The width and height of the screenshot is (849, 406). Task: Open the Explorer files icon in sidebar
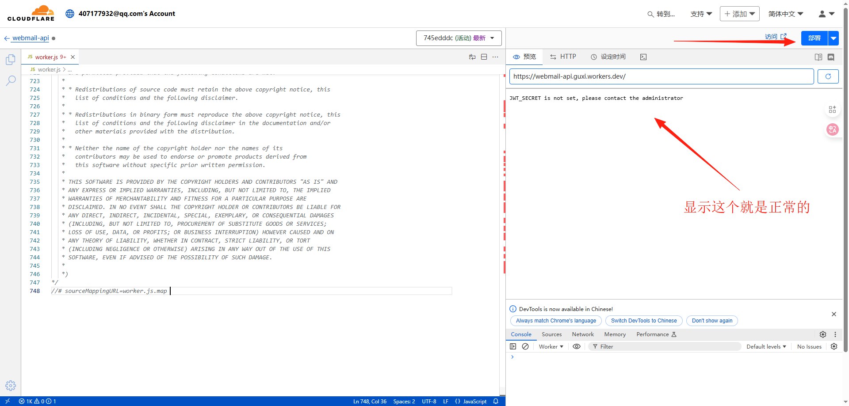tap(11, 60)
